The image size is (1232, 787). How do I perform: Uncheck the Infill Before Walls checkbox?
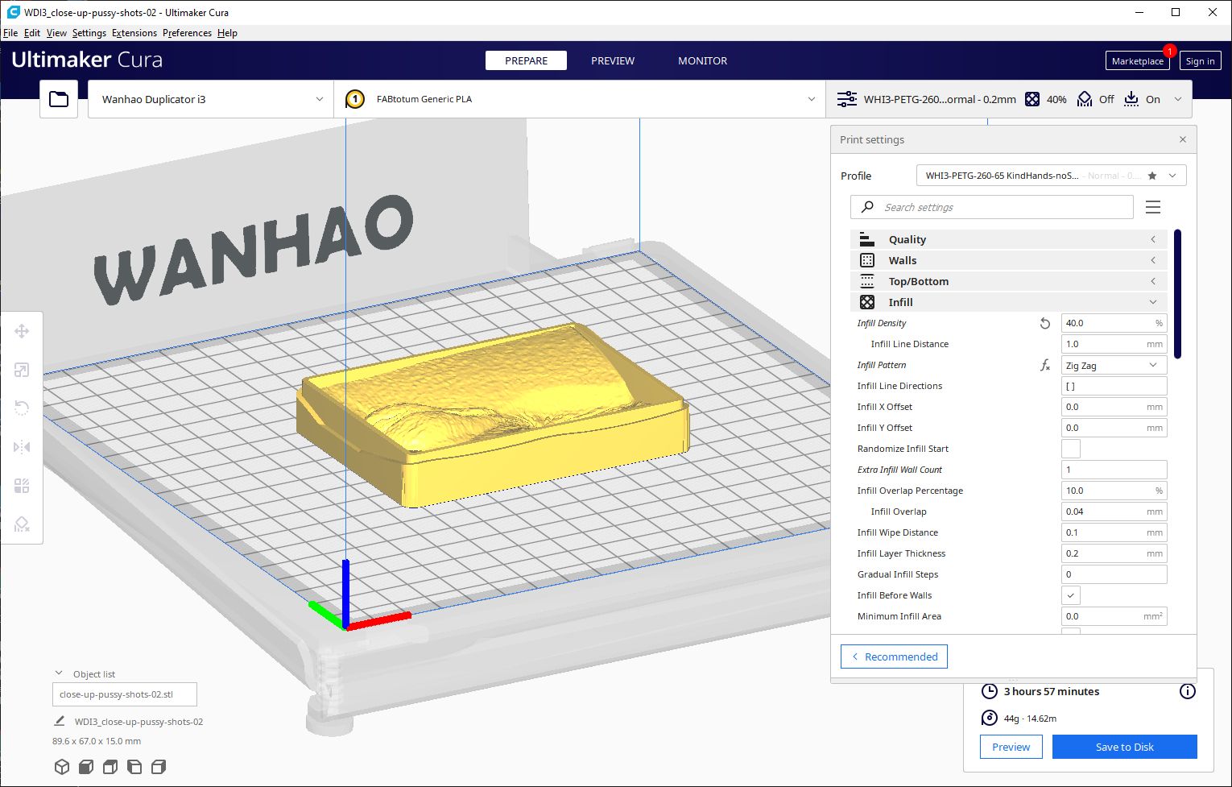pos(1070,595)
